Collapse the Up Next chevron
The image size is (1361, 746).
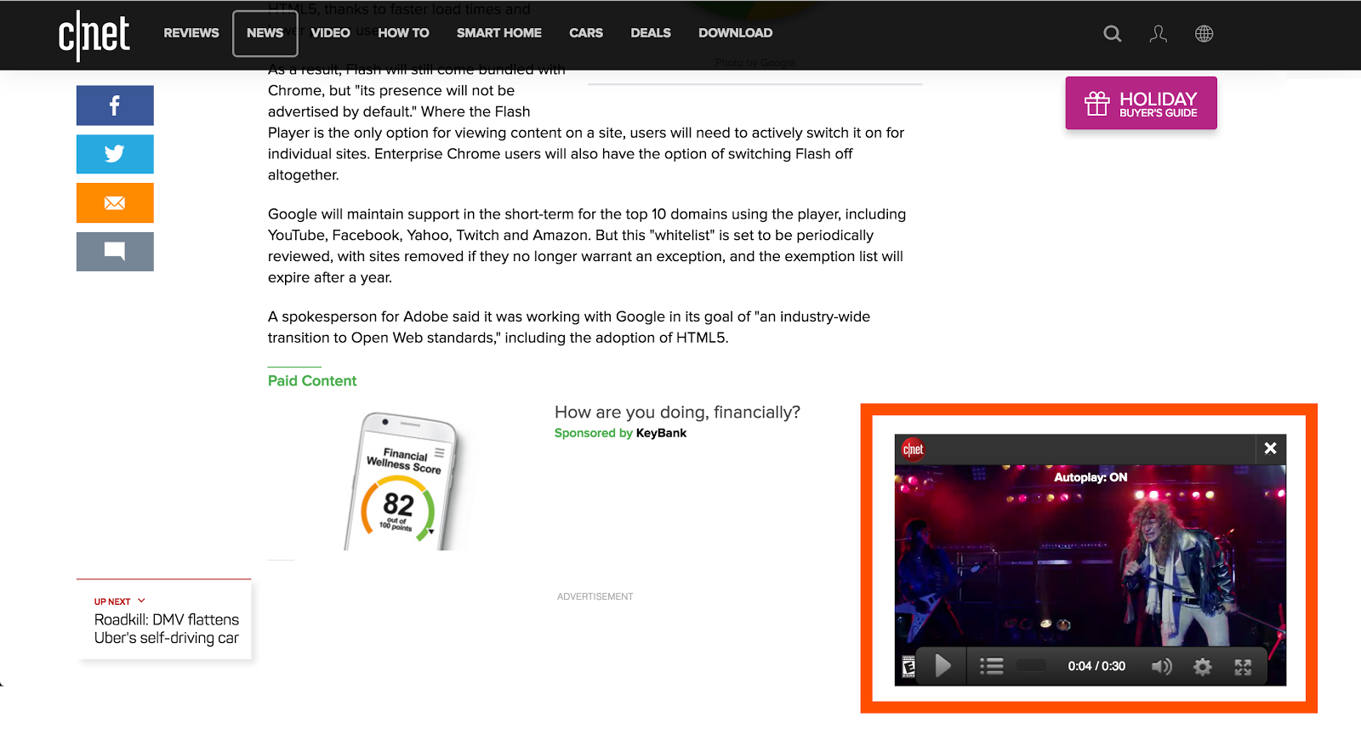pyautogui.click(x=141, y=601)
